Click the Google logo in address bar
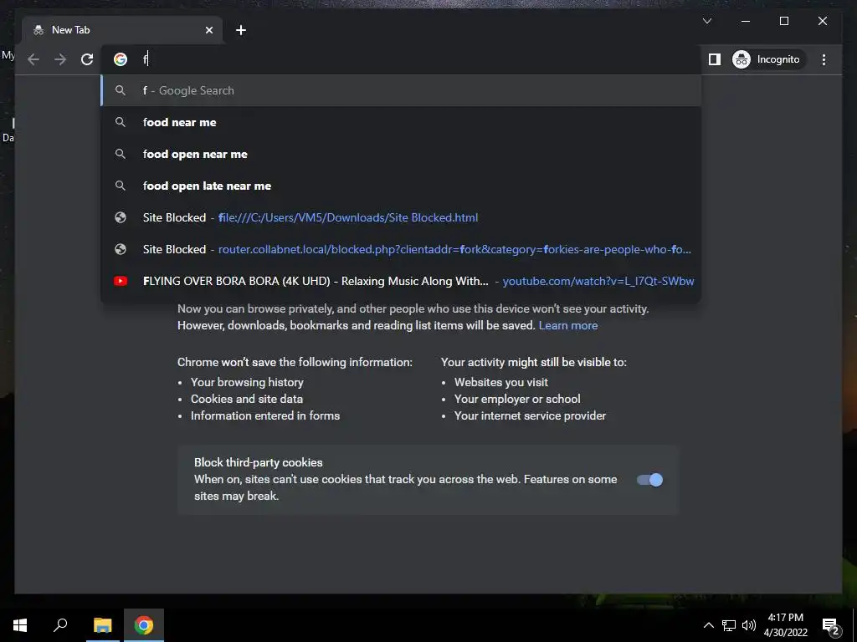The width and height of the screenshot is (857, 642). point(121,59)
